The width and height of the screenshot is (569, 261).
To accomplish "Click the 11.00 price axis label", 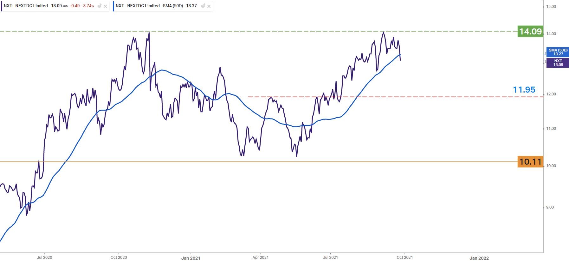I will pyautogui.click(x=551, y=129).
